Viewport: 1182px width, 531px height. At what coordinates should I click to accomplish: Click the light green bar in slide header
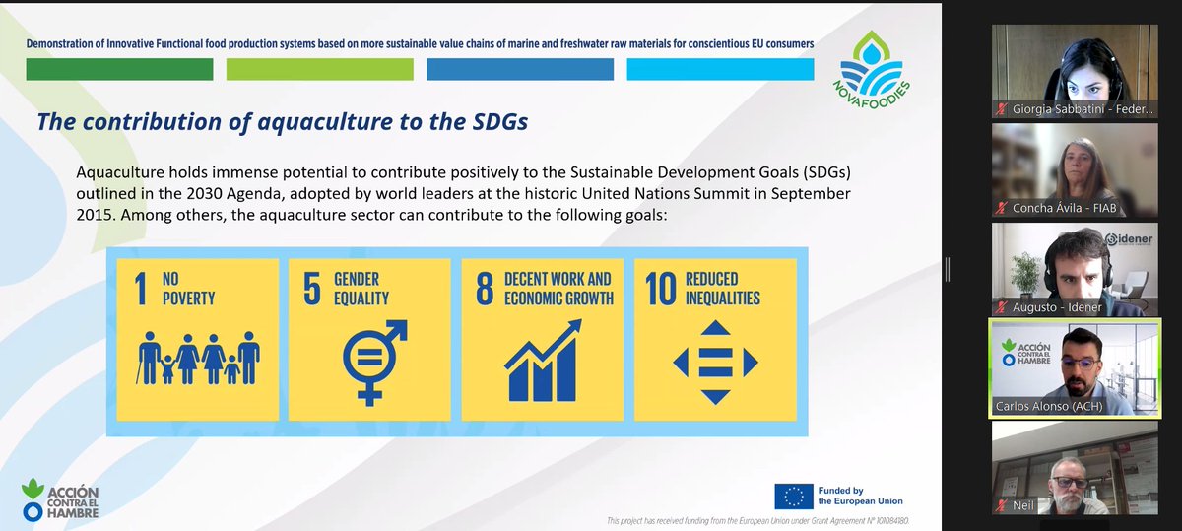tap(319, 69)
